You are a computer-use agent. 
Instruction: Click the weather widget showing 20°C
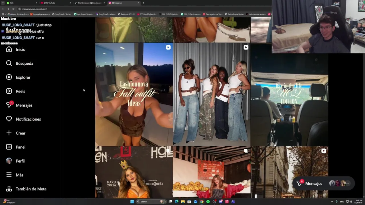click(x=9, y=202)
